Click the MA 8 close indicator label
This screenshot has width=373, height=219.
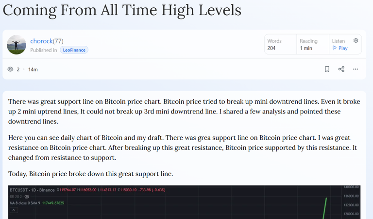pyautogui.click(x=25, y=203)
